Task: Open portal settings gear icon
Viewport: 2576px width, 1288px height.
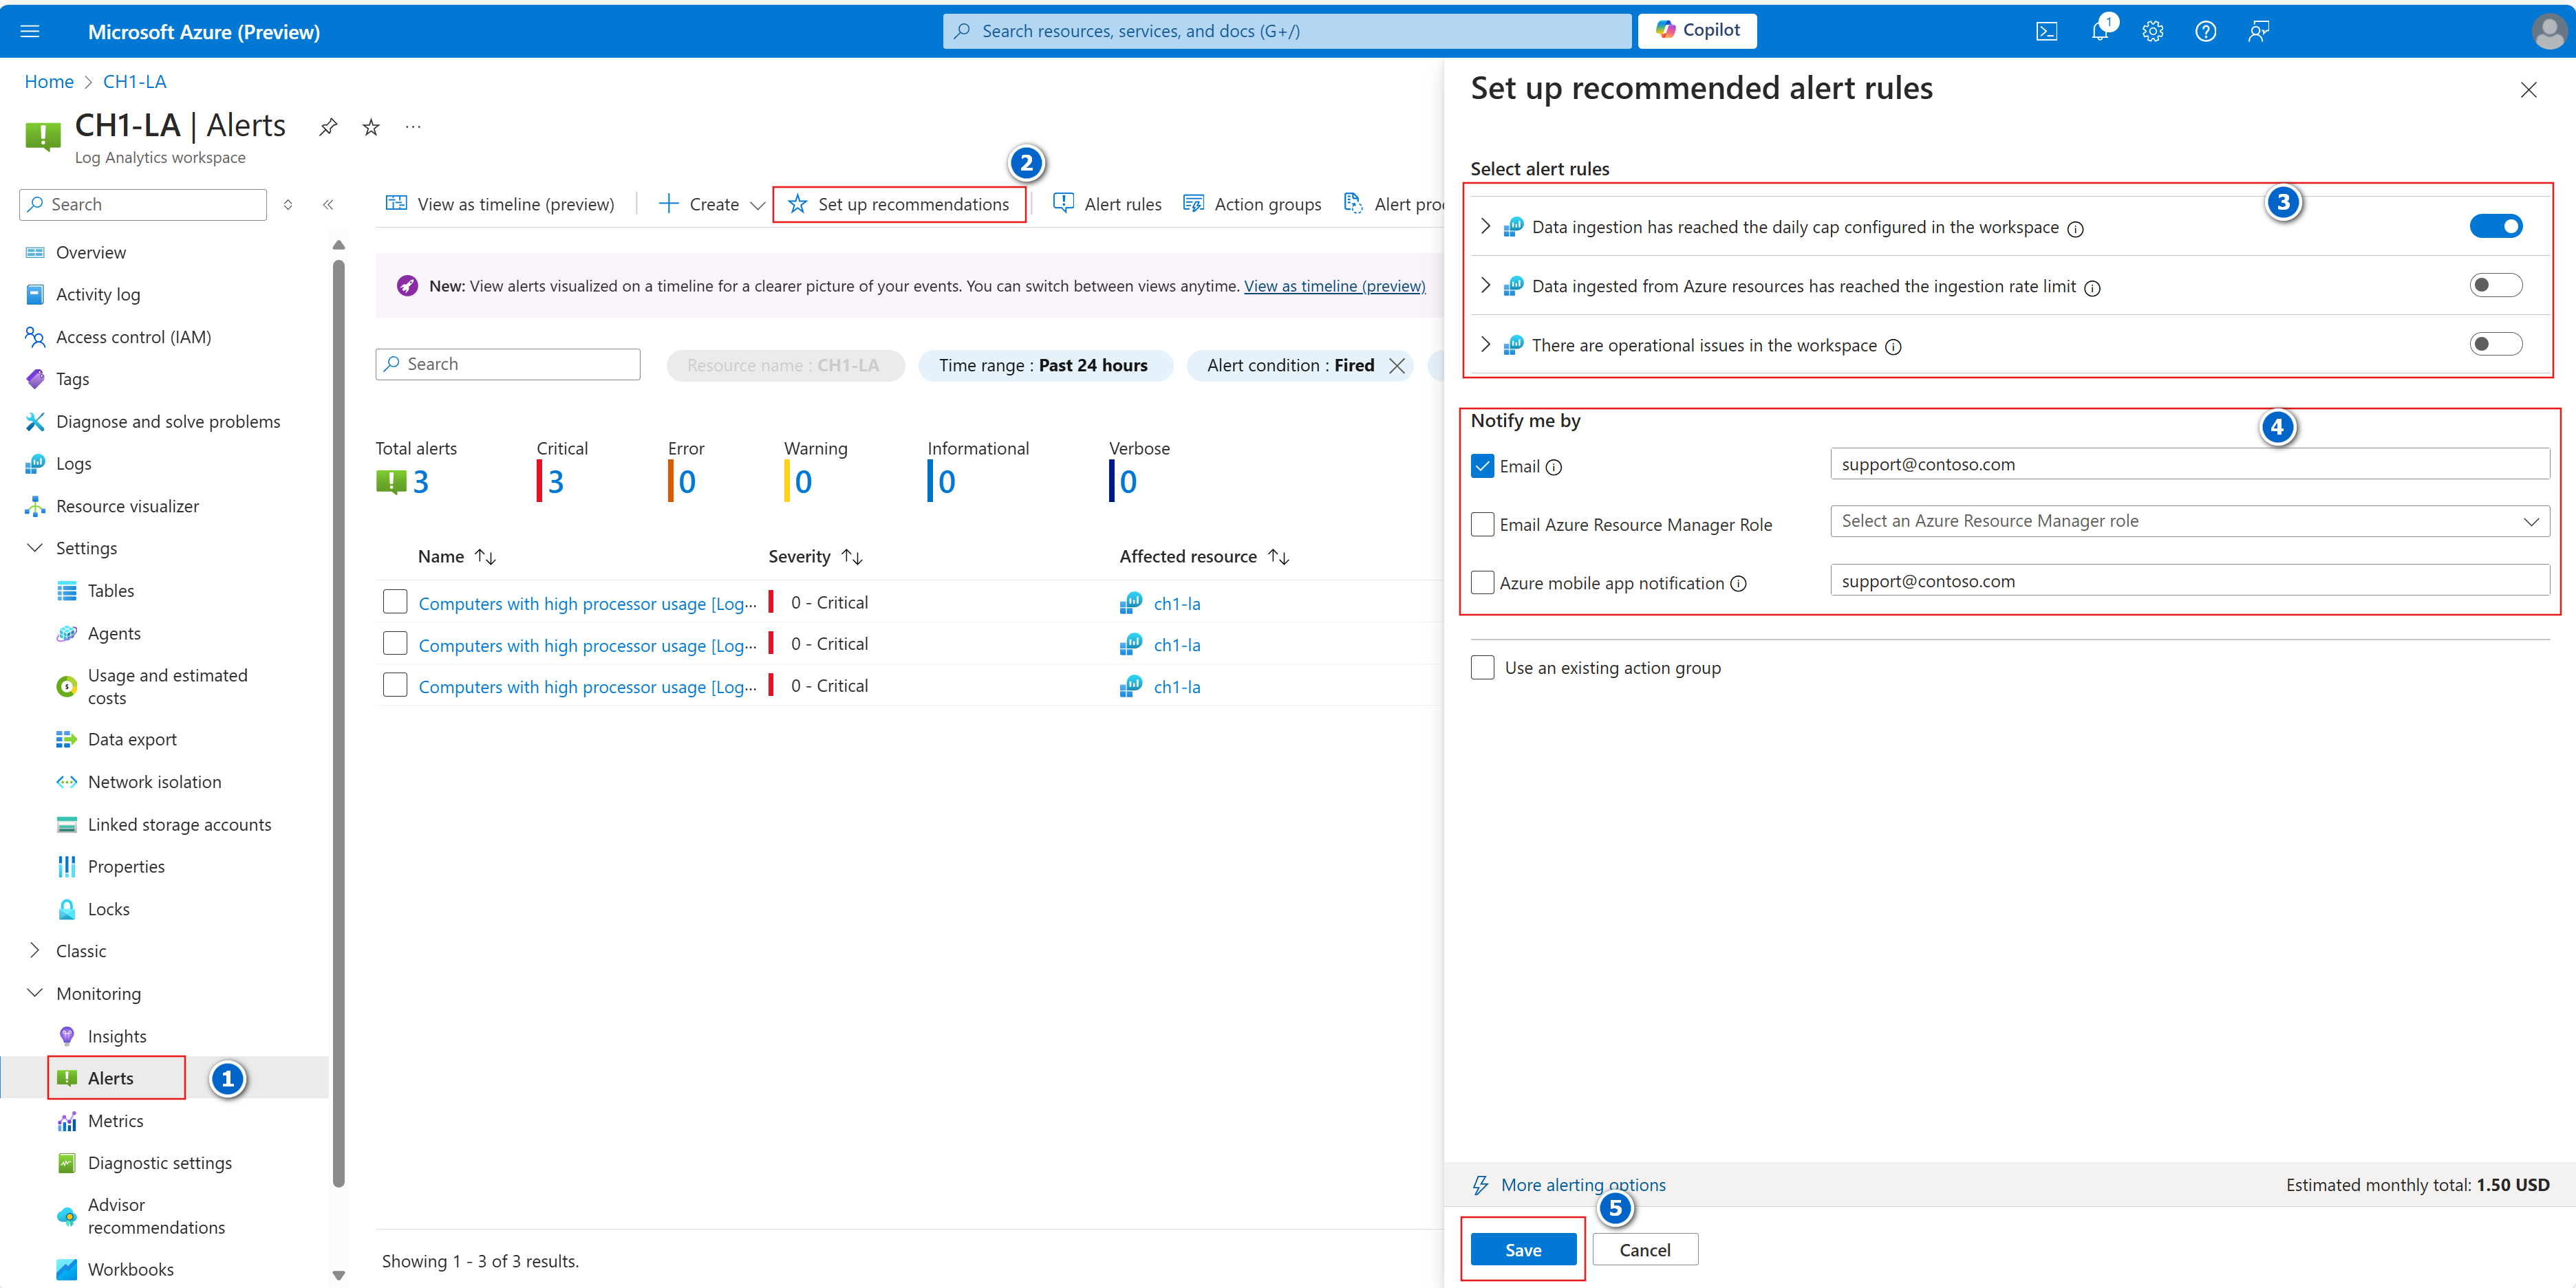Action: click(x=2152, y=31)
